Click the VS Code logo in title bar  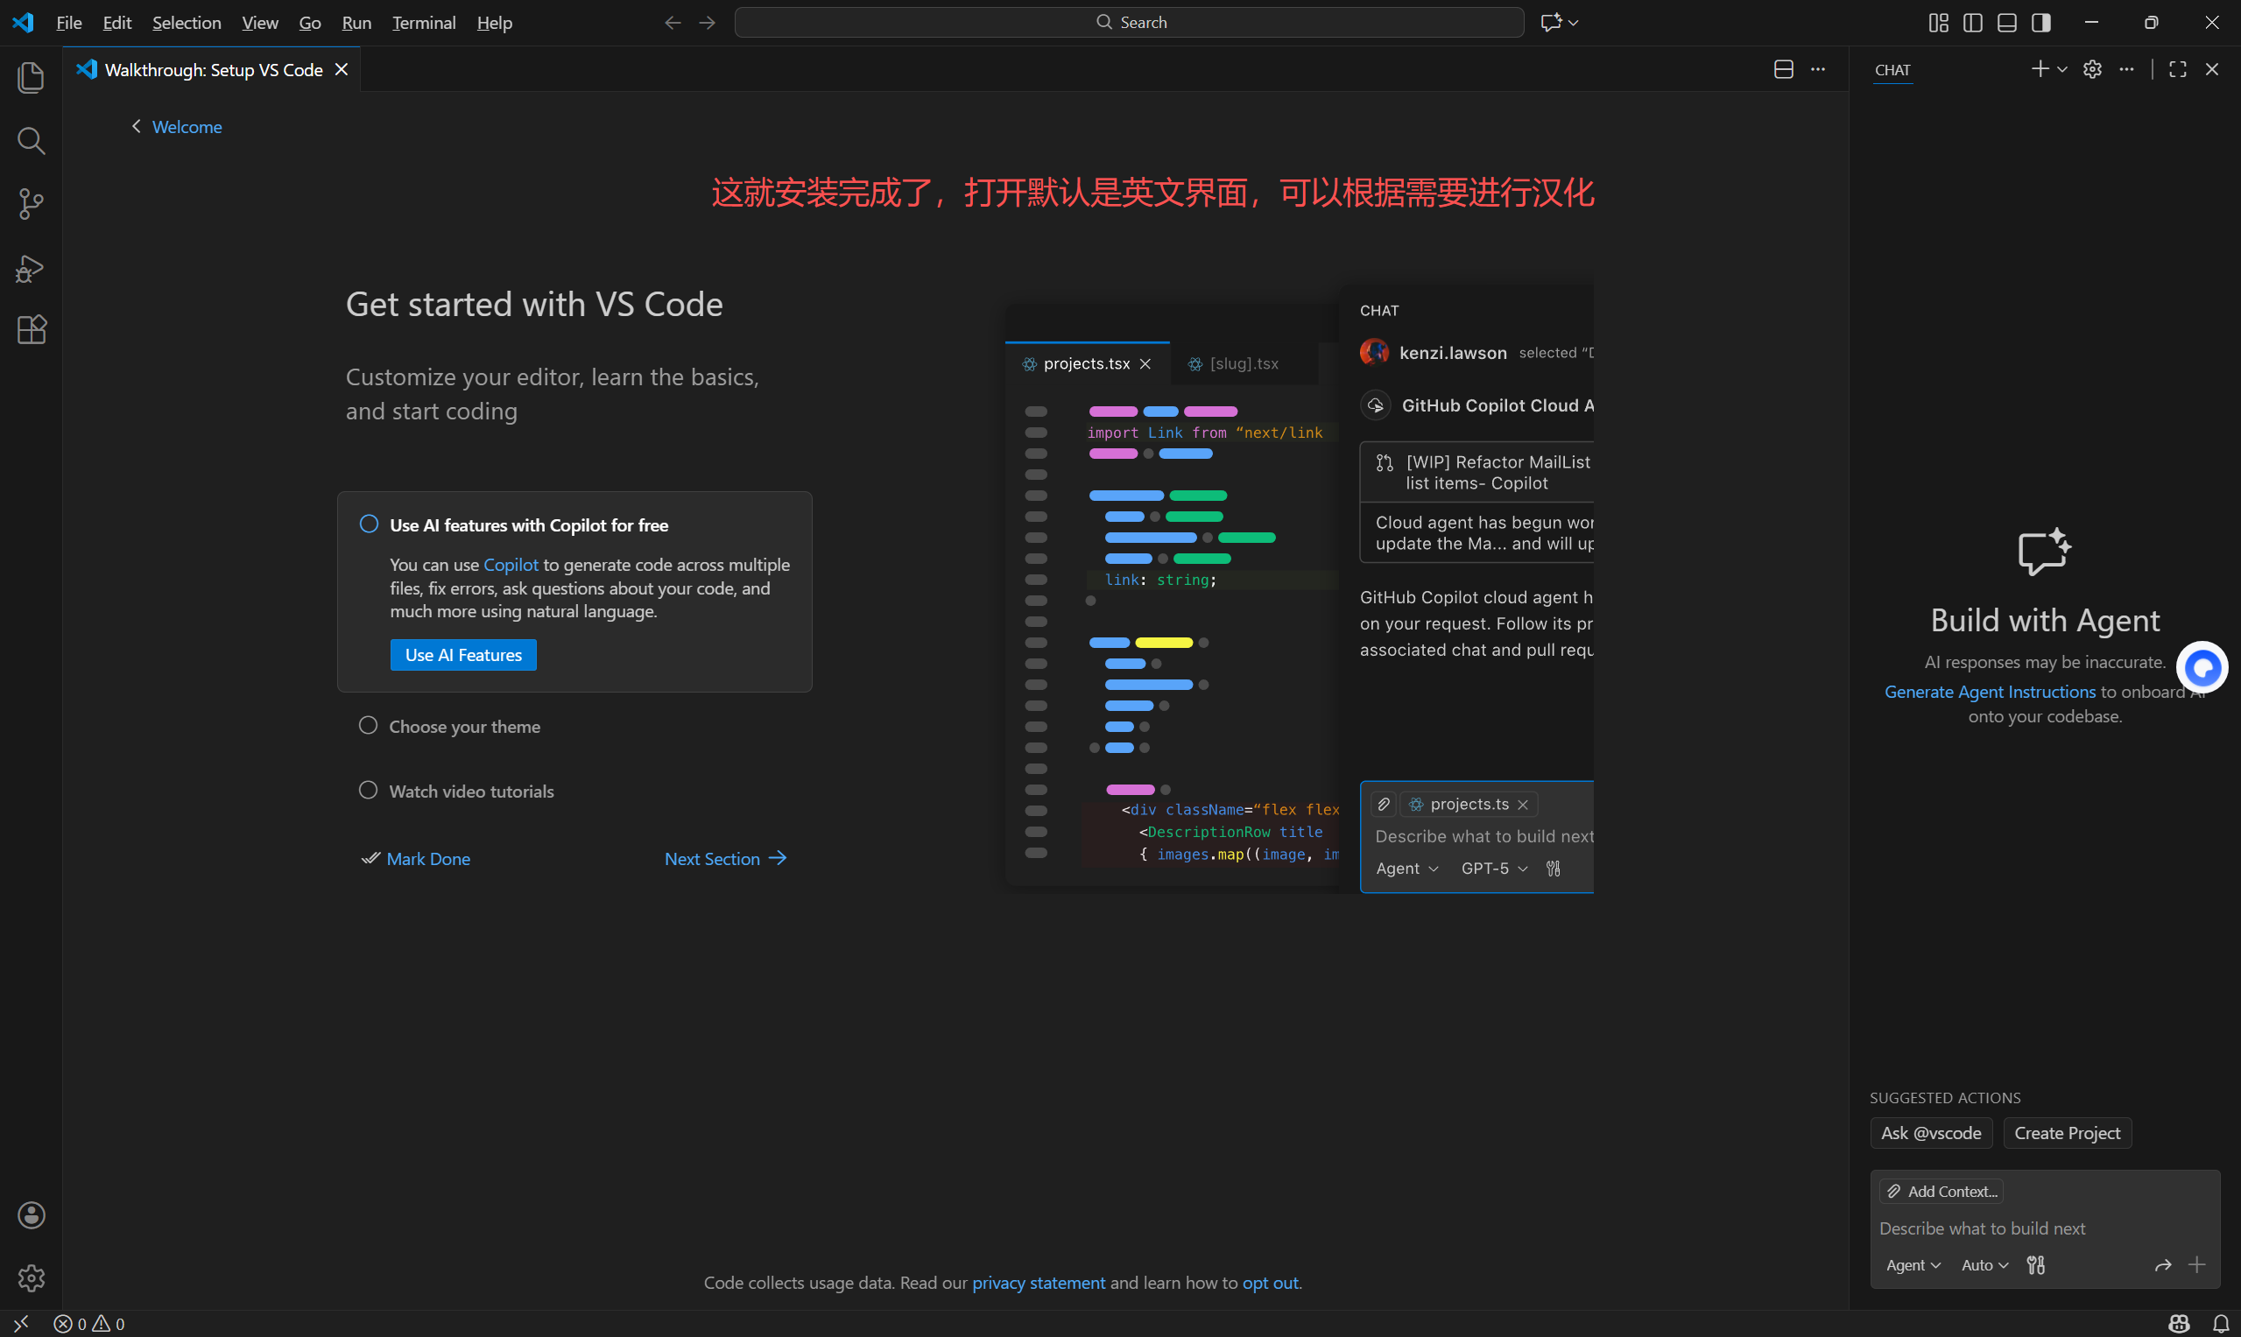click(23, 23)
